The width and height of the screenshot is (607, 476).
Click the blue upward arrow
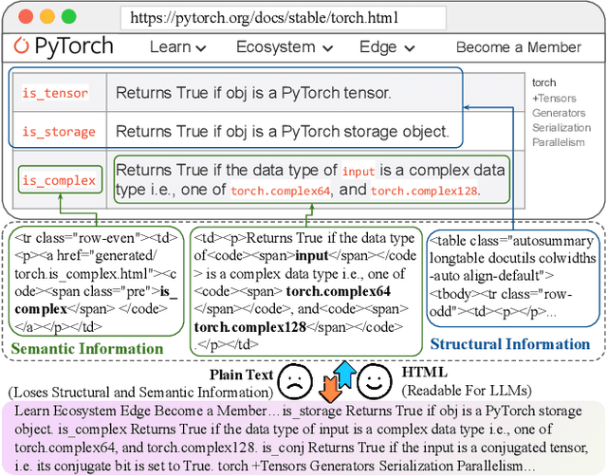[x=341, y=375]
